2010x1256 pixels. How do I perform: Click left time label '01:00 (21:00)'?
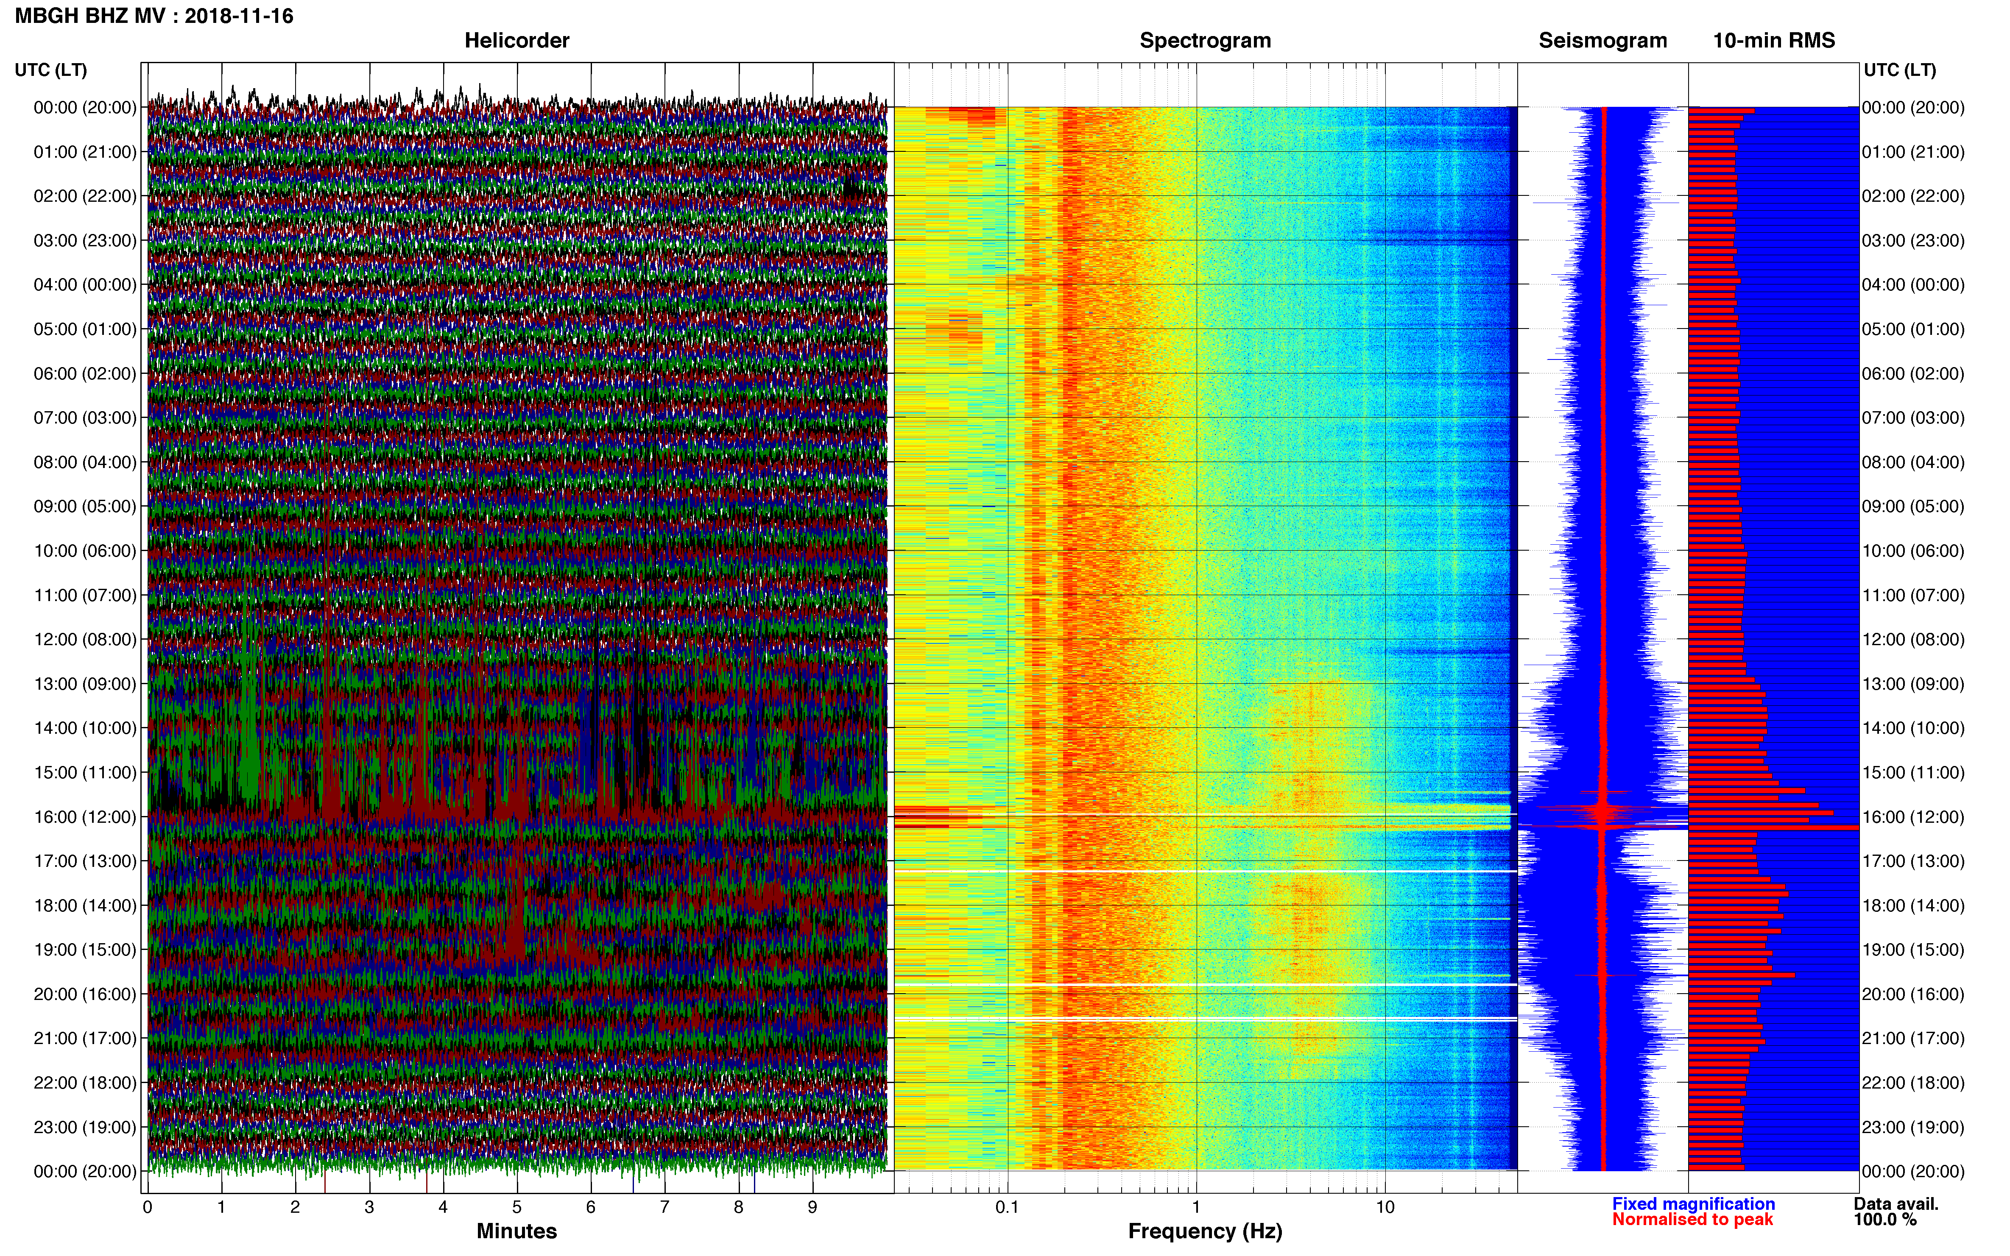[x=85, y=152]
